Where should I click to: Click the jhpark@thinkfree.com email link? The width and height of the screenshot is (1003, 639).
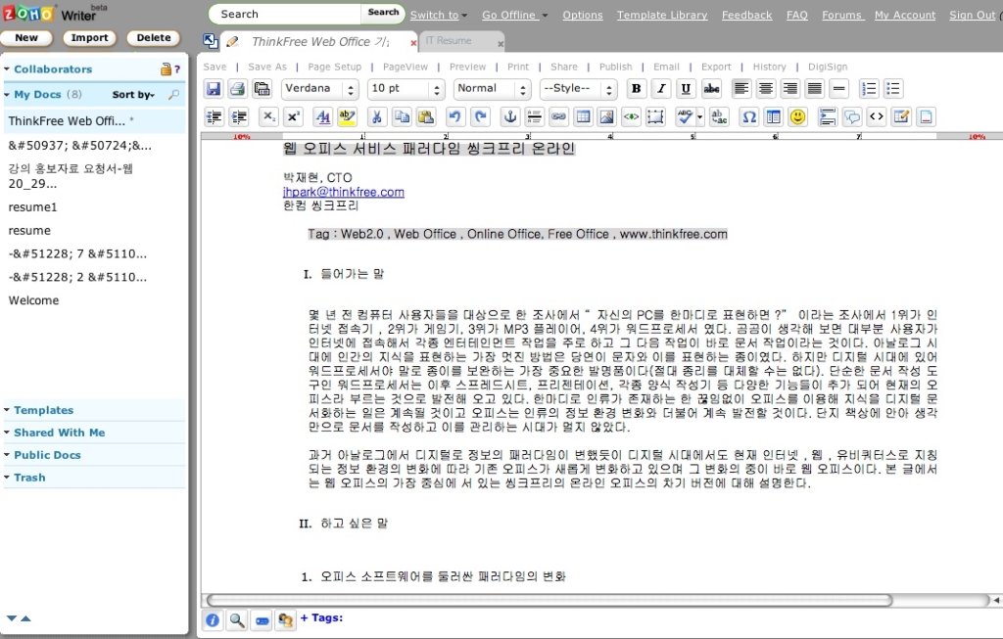[x=344, y=192]
